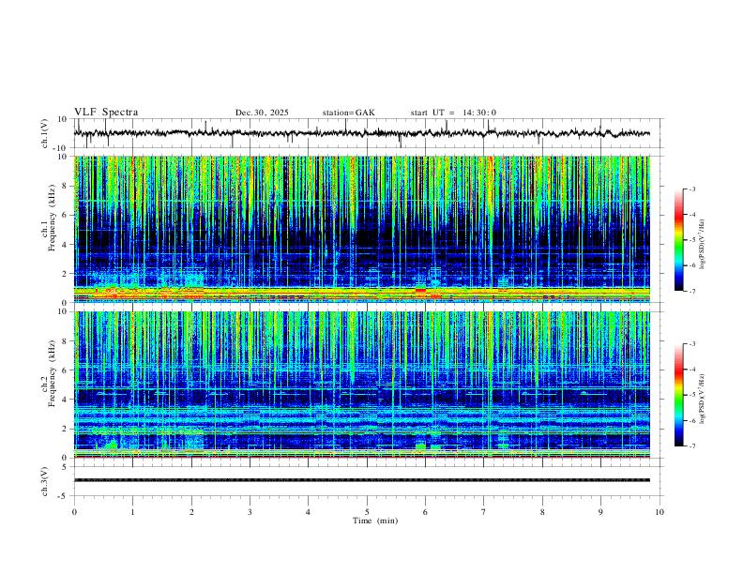Click the "ch.1(V)" waveform axis label
Screen dimensions: 743x574
(45, 133)
